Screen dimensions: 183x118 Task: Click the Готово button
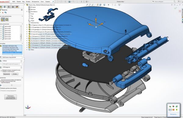(x=15, y=74)
